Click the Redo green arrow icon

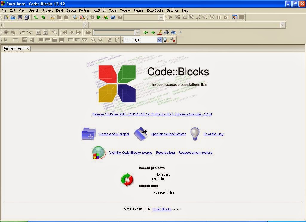point(43,17)
